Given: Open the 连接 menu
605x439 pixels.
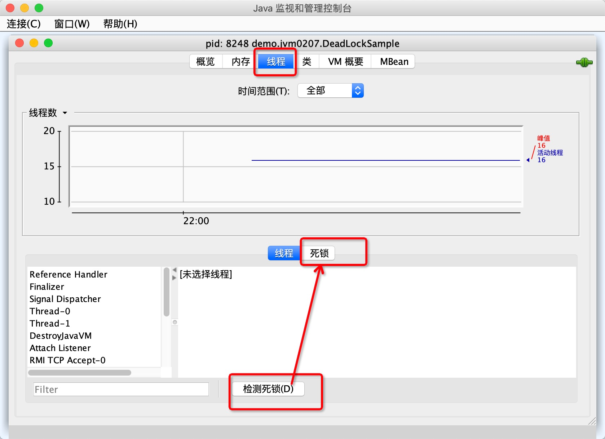Looking at the screenshot, I should (x=23, y=24).
